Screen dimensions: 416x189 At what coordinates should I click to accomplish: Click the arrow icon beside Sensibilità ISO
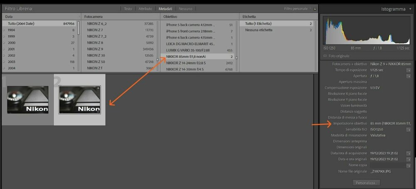click(408, 130)
